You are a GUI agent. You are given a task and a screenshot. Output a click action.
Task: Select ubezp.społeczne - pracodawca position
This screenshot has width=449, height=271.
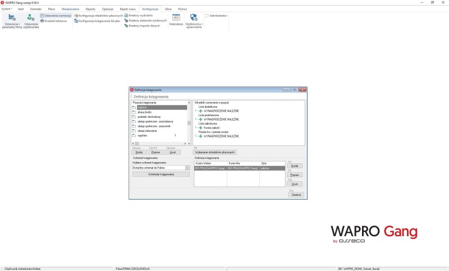[155, 121]
